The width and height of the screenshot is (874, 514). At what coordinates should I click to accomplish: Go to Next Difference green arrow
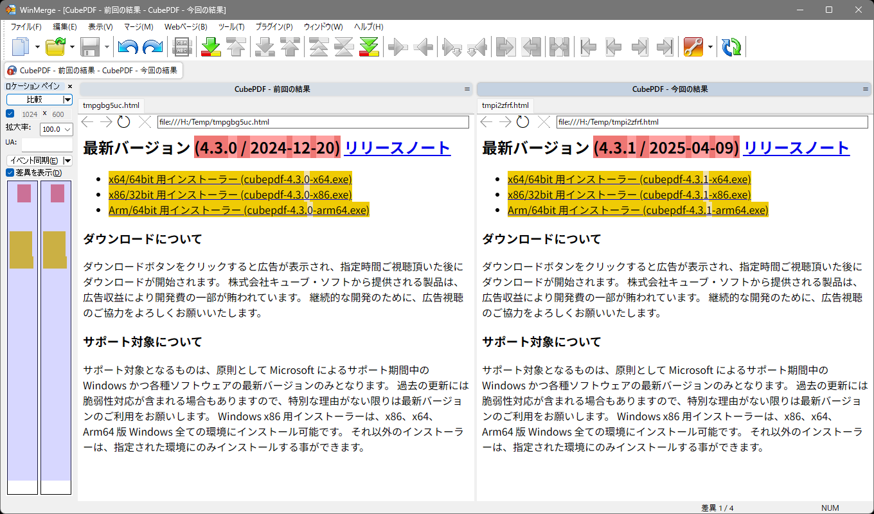coord(211,47)
